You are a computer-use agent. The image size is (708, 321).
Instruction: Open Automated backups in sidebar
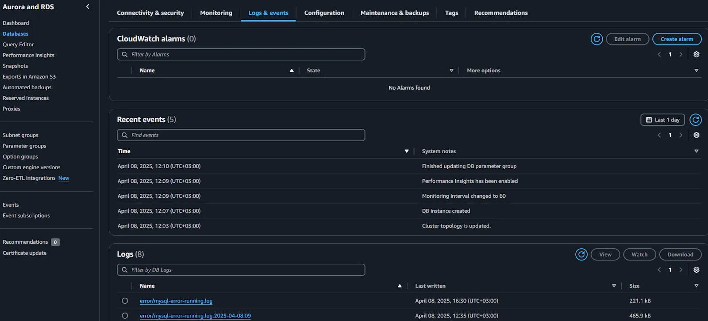(27, 87)
